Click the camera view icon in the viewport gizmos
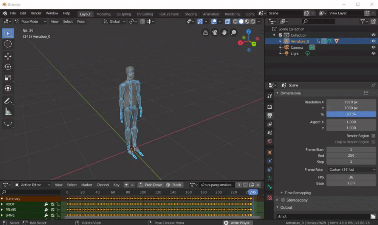 [215, 33]
